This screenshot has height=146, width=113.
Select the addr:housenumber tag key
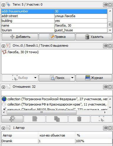tap(28, 11)
